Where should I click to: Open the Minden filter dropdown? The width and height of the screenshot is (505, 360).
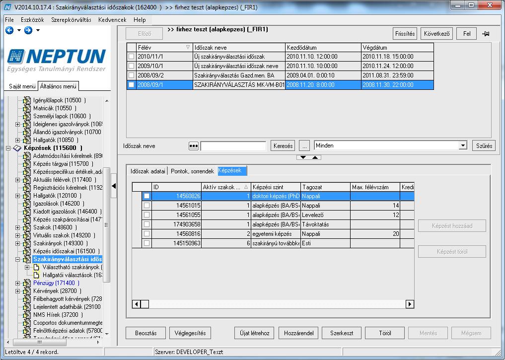[x=463, y=145]
